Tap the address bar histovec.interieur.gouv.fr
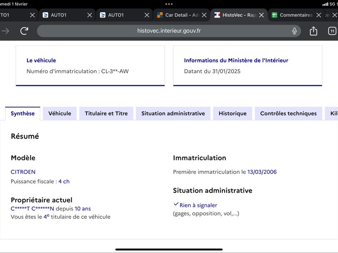338x253 pixels. [169, 31]
